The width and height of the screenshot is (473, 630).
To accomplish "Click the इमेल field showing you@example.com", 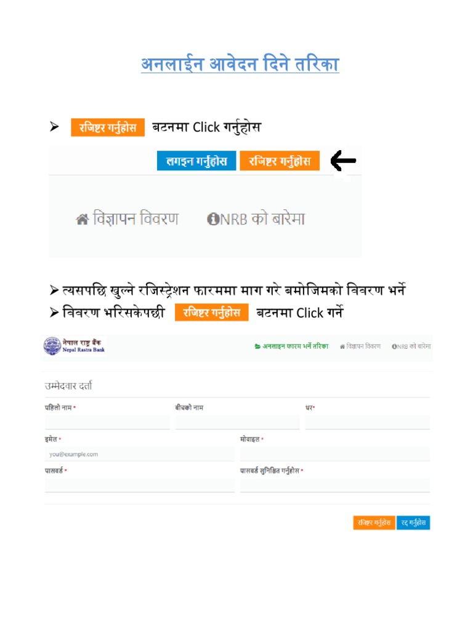I will tap(140, 454).
